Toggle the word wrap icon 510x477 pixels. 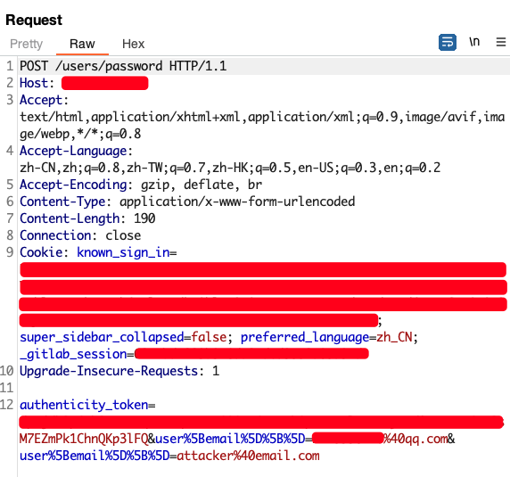point(448,42)
